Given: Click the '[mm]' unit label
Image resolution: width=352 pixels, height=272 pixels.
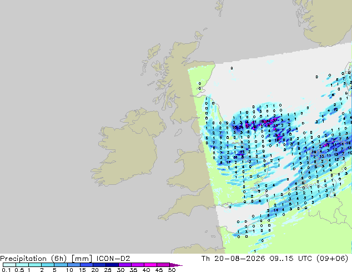Looking at the screenshot, I should pyautogui.click(x=82, y=259).
